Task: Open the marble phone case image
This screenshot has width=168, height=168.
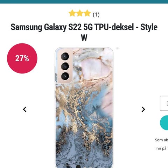Action: (x=84, y=107)
